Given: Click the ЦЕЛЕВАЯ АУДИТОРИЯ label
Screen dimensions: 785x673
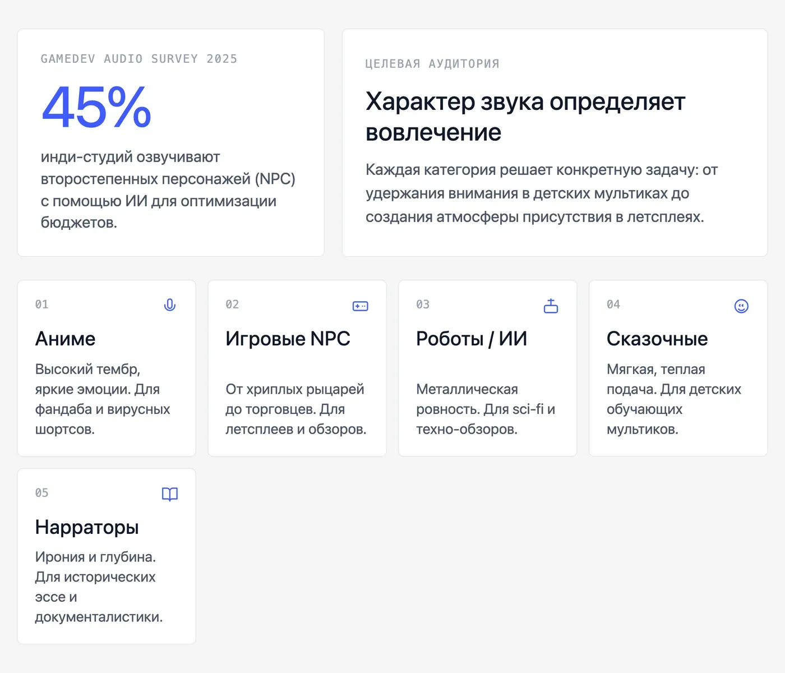Looking at the screenshot, I should 432,64.
